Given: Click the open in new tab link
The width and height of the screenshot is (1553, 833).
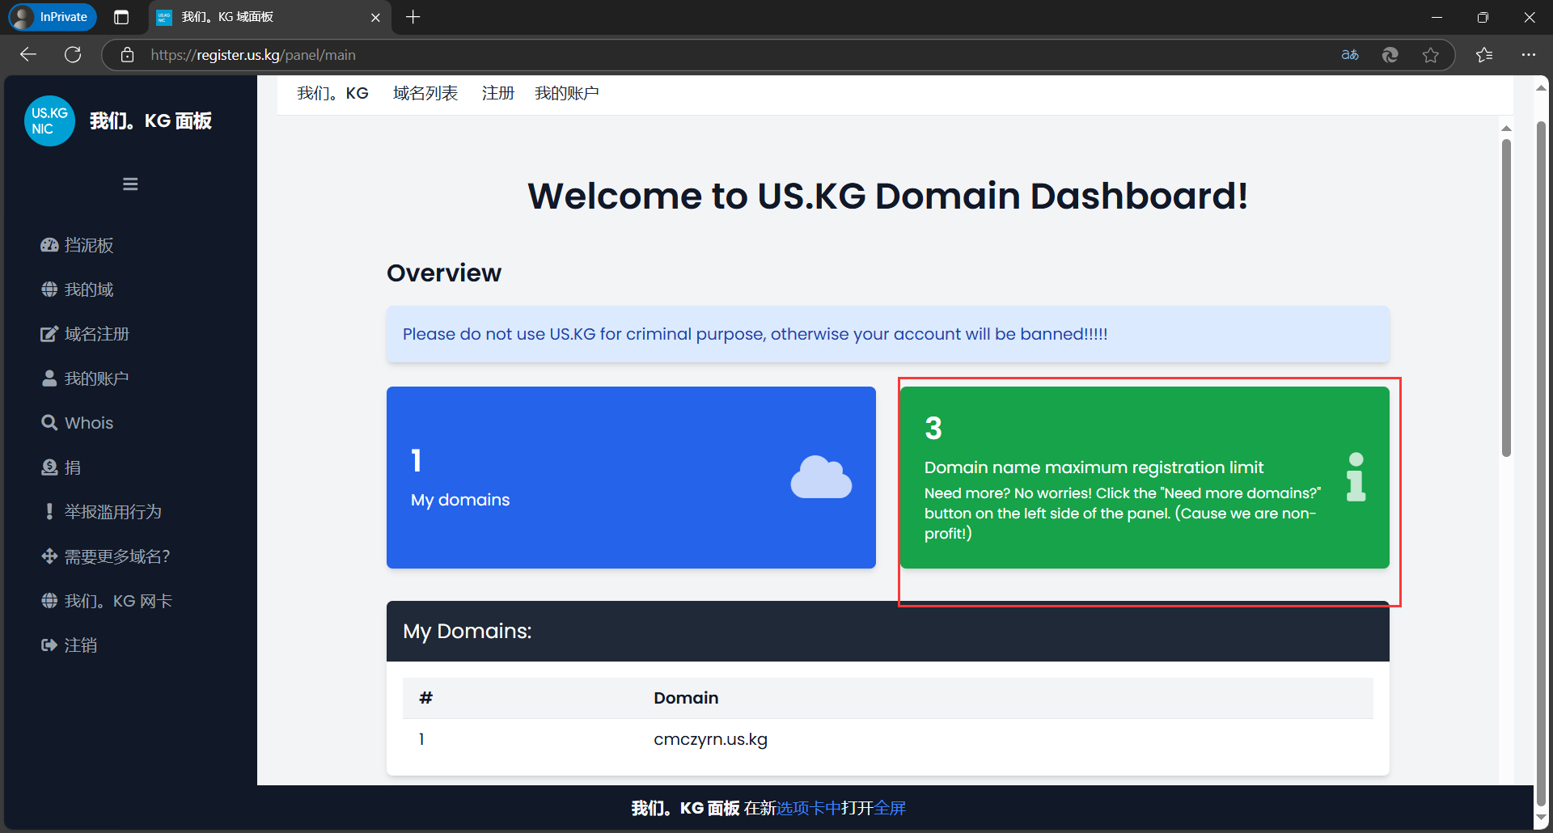Looking at the screenshot, I should point(809,808).
